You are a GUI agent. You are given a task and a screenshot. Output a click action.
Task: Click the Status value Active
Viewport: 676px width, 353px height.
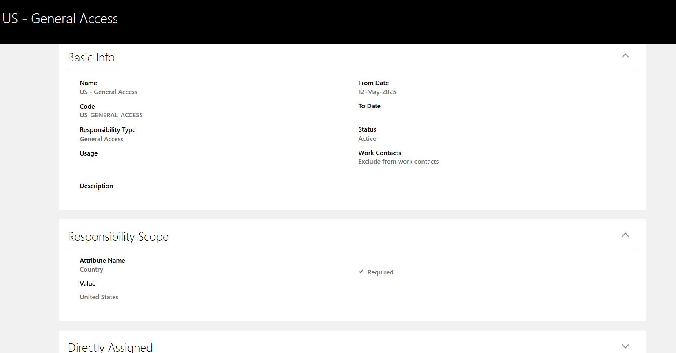point(368,139)
